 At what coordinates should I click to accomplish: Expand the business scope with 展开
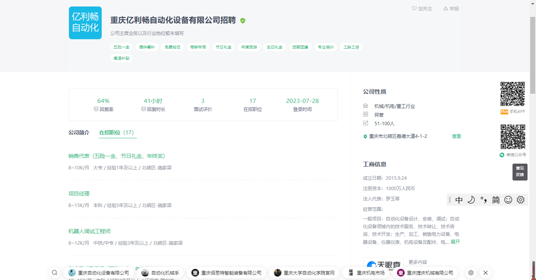tap(455, 242)
